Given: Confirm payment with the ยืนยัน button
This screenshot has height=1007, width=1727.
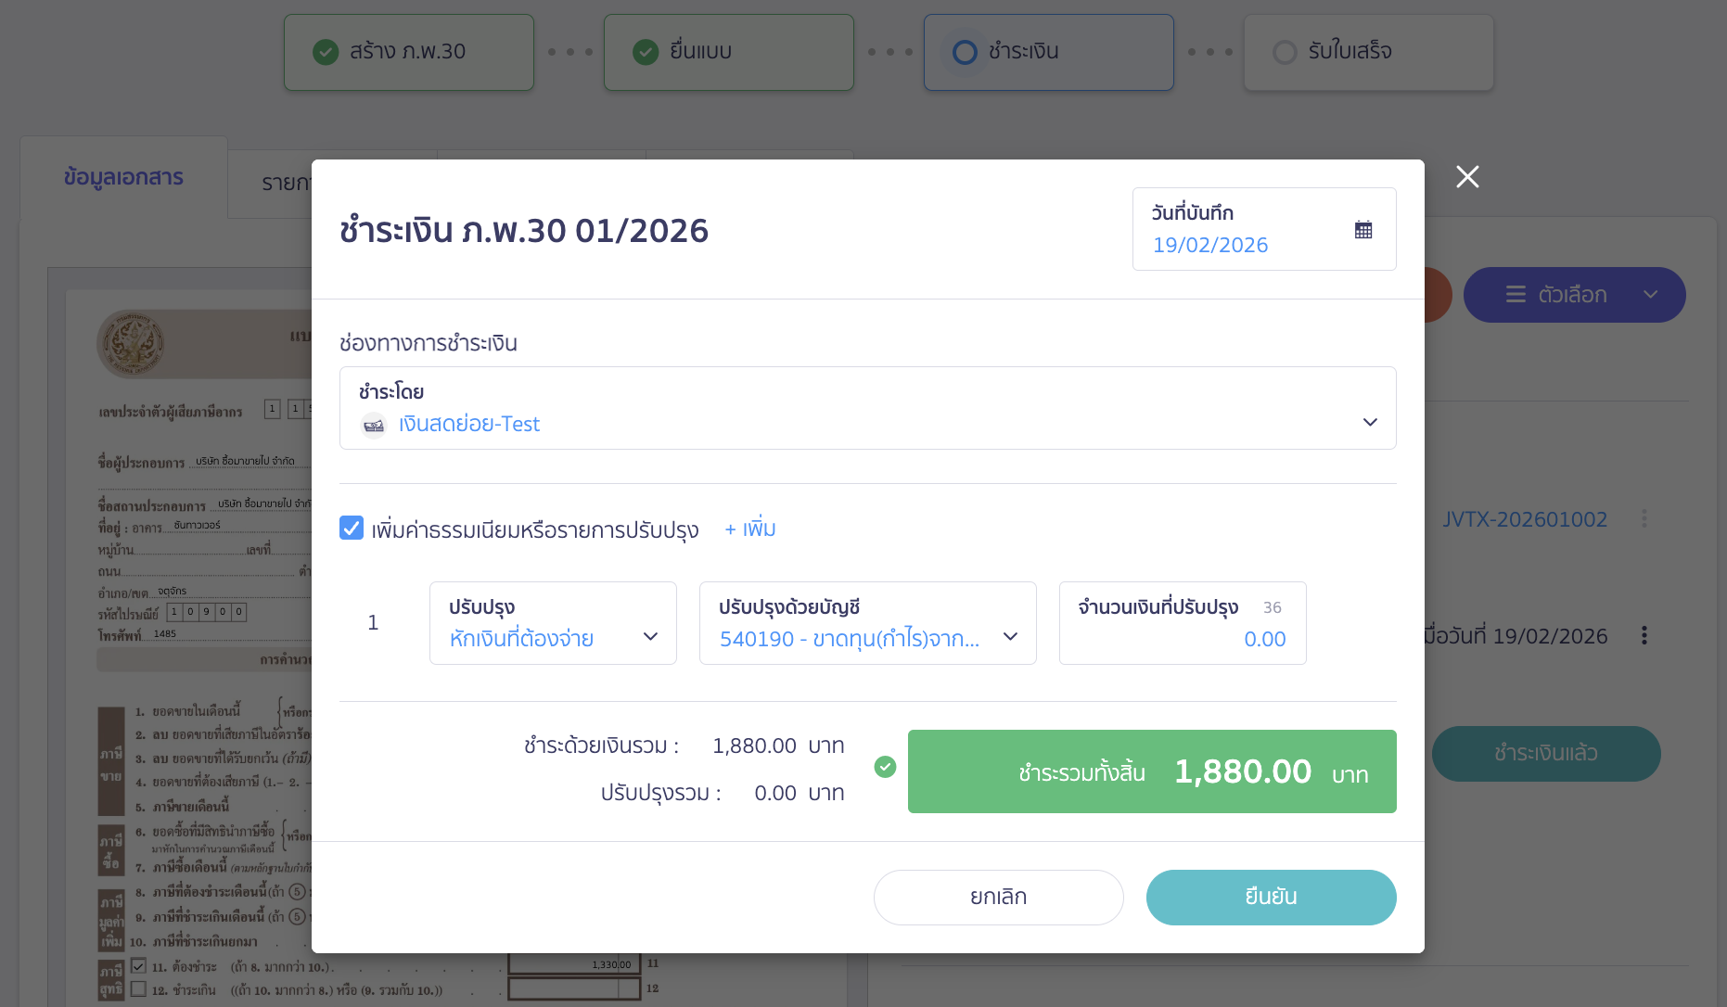Looking at the screenshot, I should pyautogui.click(x=1271, y=897).
